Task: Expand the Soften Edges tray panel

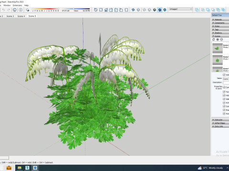Action: click(x=220, y=123)
